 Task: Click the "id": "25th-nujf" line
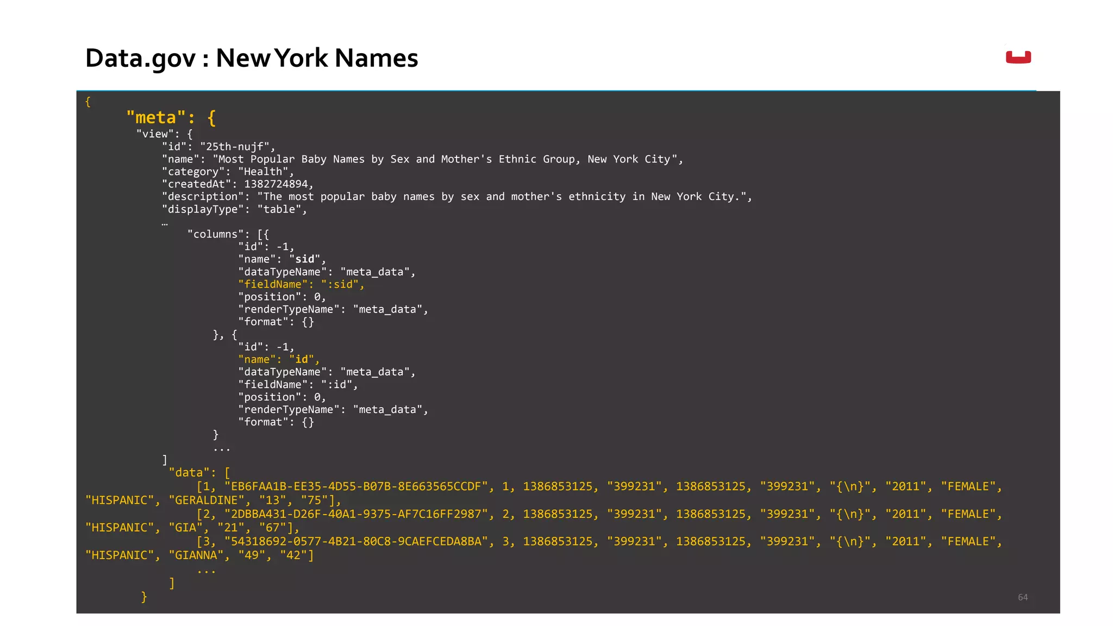[x=218, y=147]
